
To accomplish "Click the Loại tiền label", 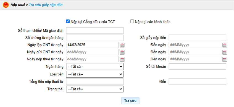I will pyautogui.click(x=56, y=74).
